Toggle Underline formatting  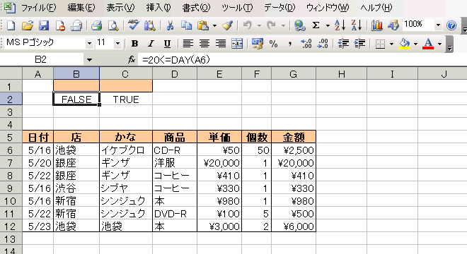pos(167,44)
